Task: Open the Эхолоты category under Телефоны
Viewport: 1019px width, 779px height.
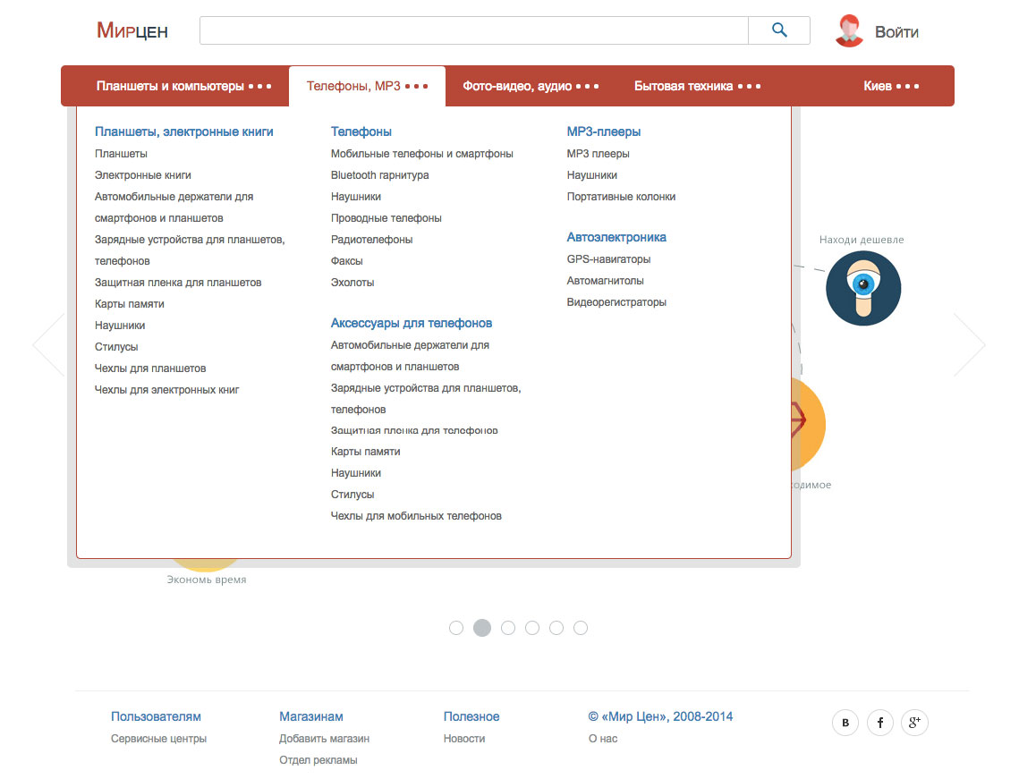Action: click(352, 282)
